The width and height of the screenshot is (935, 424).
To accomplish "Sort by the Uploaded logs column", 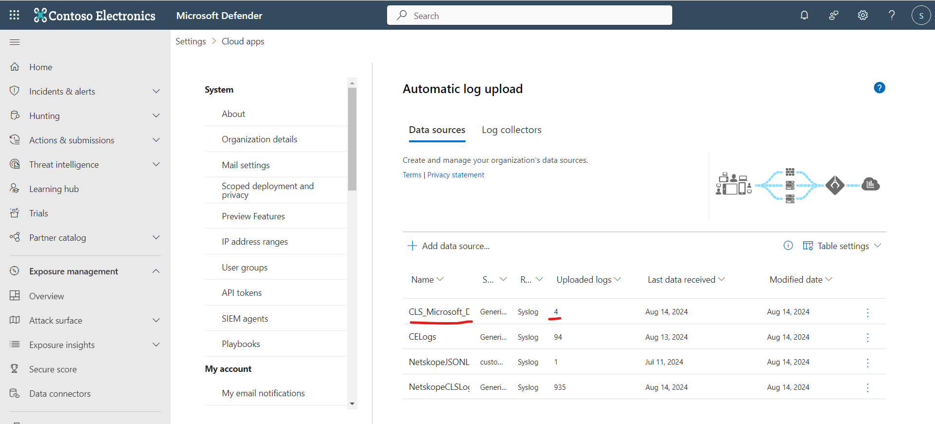I will (x=588, y=279).
